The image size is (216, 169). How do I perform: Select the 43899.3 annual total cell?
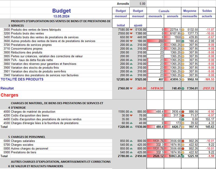pyautogui.click(x=173, y=80)
